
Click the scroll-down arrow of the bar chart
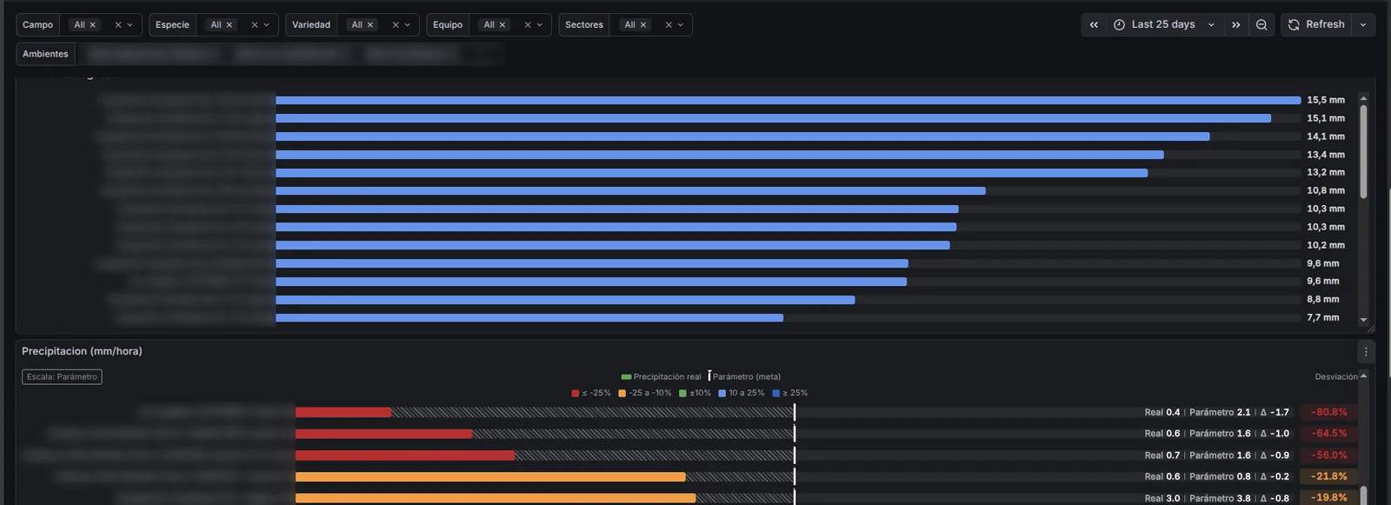(1363, 321)
